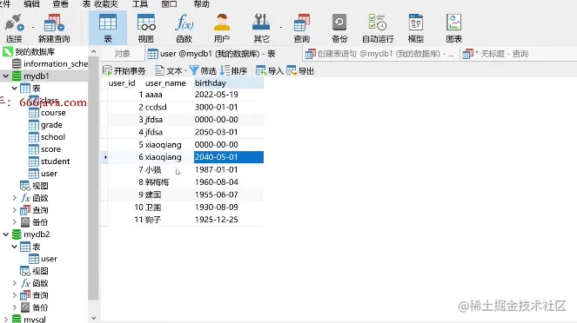Expand the 函数 node under mydb1
The image size is (577, 323).
pyautogui.click(x=14, y=198)
